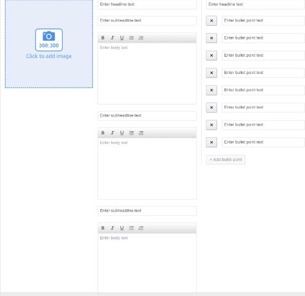This screenshot has height=296, width=305.
Task: Focus the first subheadline text field
Action: pyautogui.click(x=147, y=20)
